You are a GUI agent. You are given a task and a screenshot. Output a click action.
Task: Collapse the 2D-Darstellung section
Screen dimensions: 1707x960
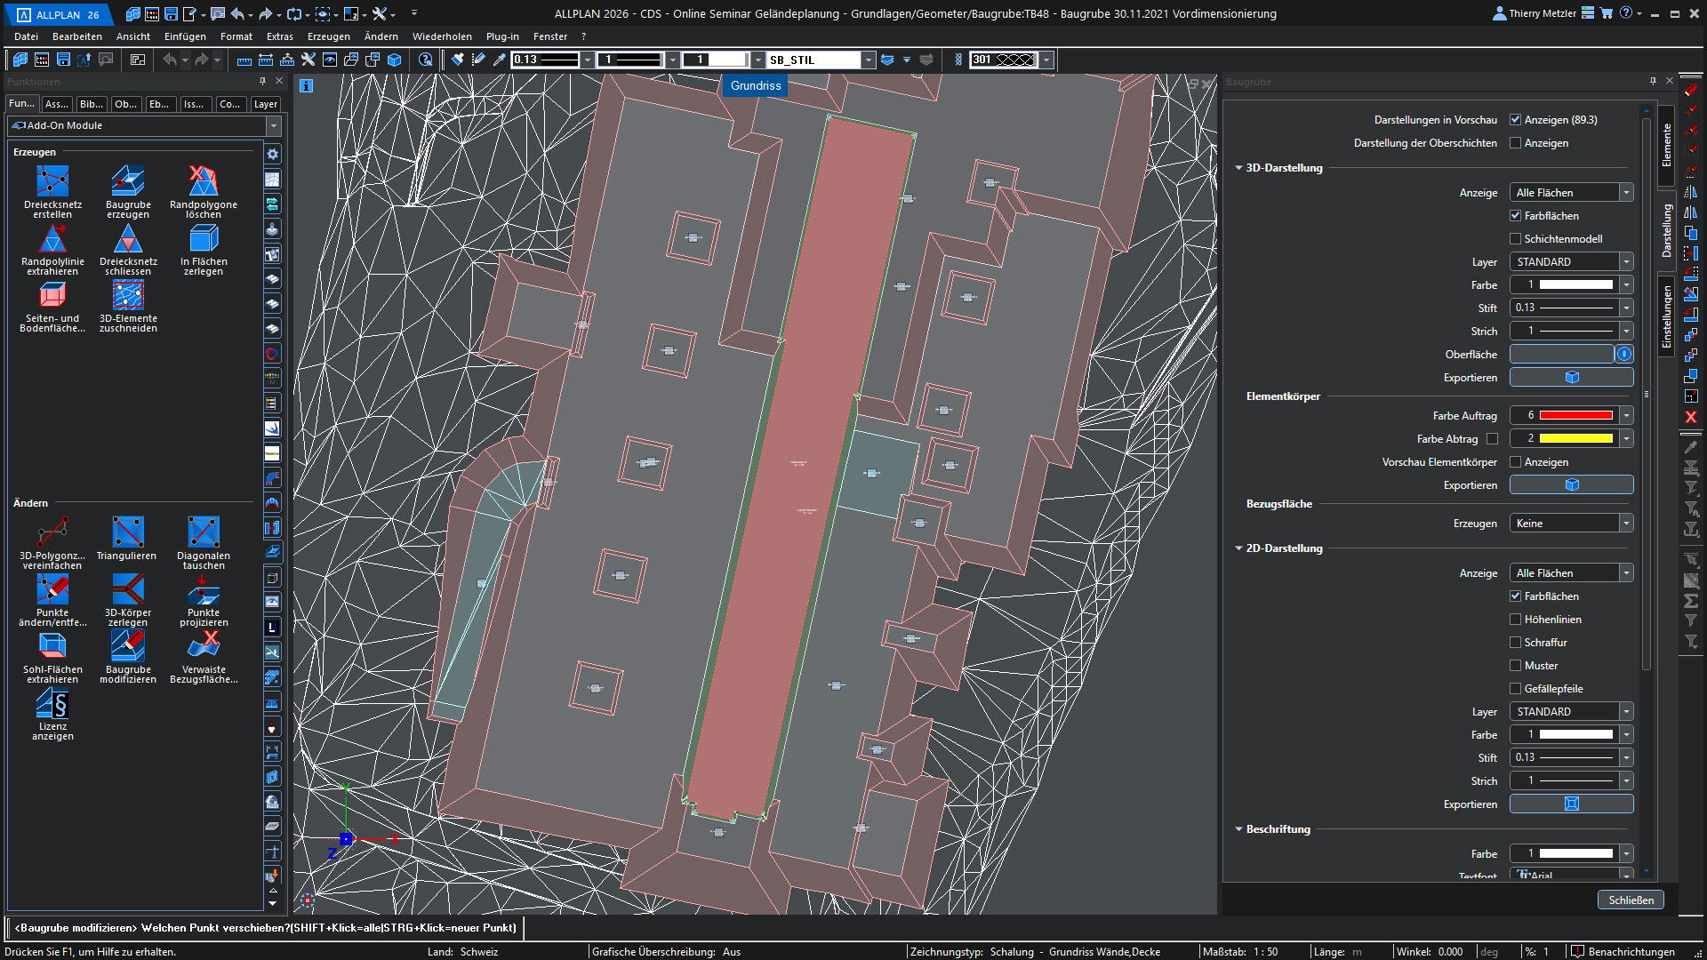point(1238,548)
